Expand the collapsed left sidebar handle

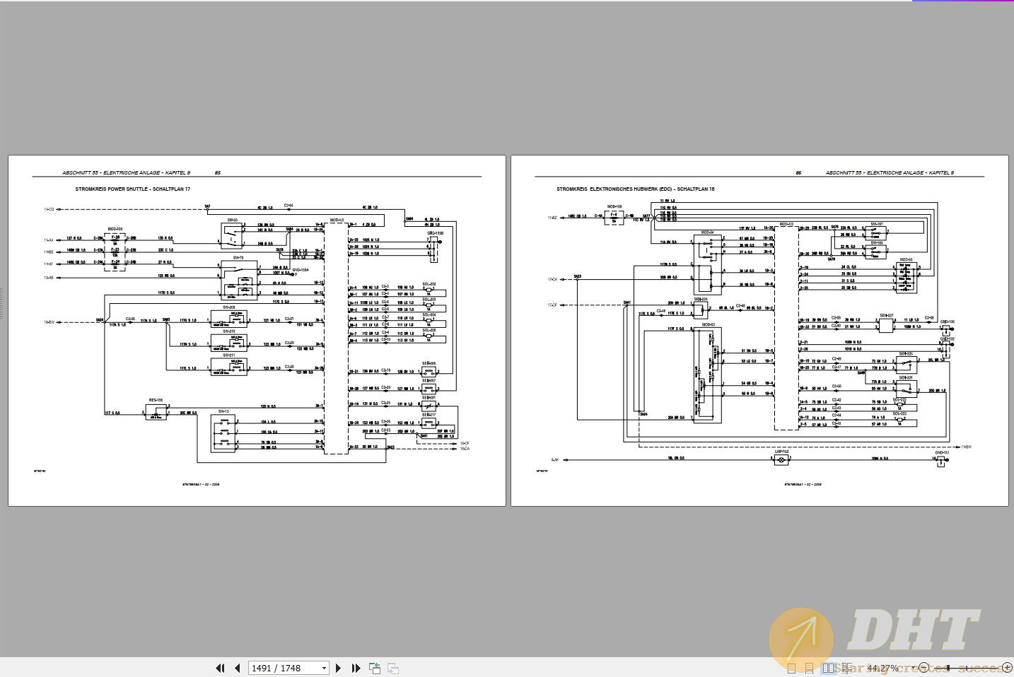coord(4,304)
